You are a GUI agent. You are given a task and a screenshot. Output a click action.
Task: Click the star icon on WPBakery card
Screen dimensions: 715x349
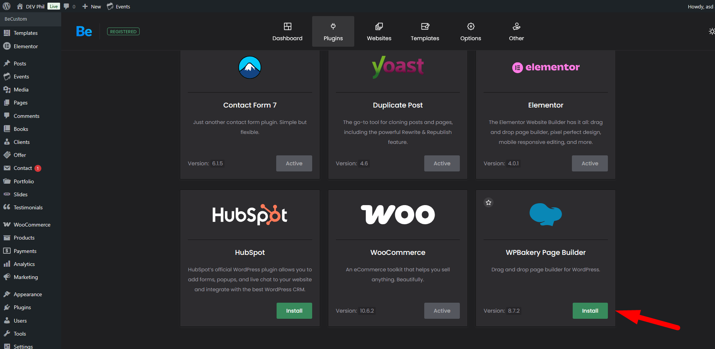(489, 202)
